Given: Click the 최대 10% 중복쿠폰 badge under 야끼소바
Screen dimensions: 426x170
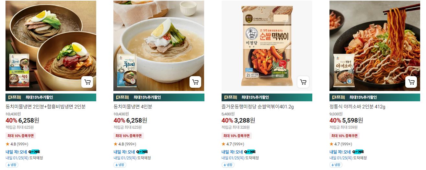Looking at the screenshot, I should pyautogui.click(x=344, y=136).
